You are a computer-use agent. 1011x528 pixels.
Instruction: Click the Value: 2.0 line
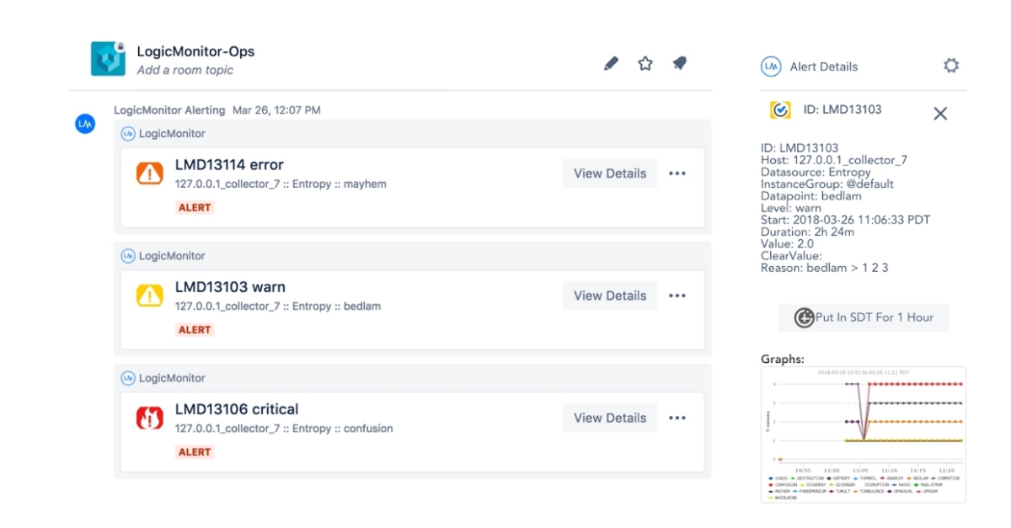(x=787, y=243)
